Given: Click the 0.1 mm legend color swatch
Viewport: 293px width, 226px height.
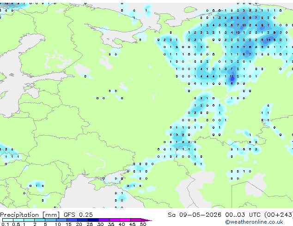Looking at the screenshot, I should click(x=8, y=220).
